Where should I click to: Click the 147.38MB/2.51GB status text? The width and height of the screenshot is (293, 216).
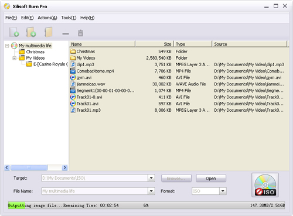[267, 205]
